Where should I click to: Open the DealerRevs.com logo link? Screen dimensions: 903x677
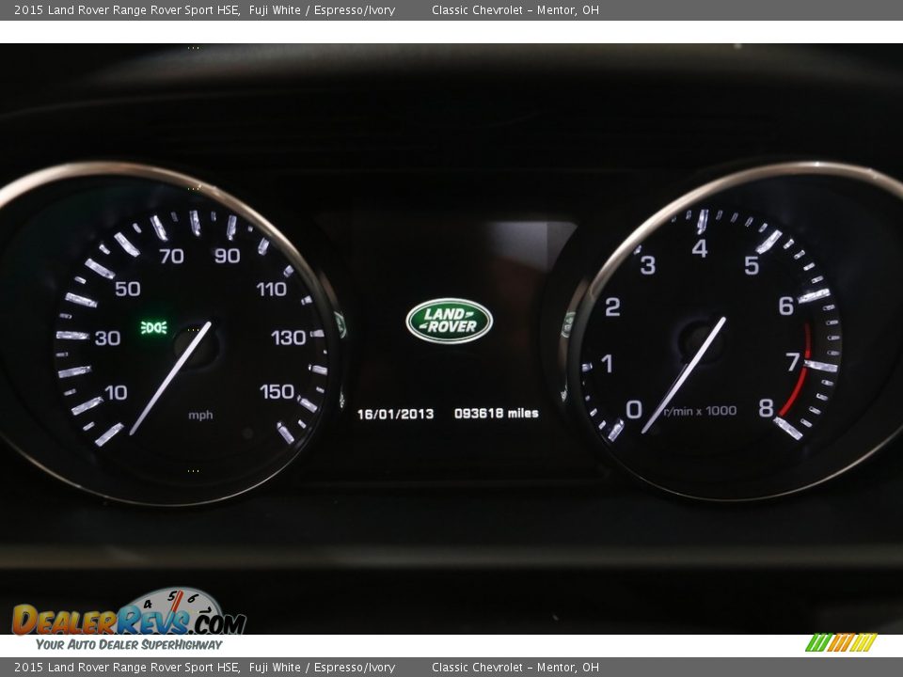(129, 612)
